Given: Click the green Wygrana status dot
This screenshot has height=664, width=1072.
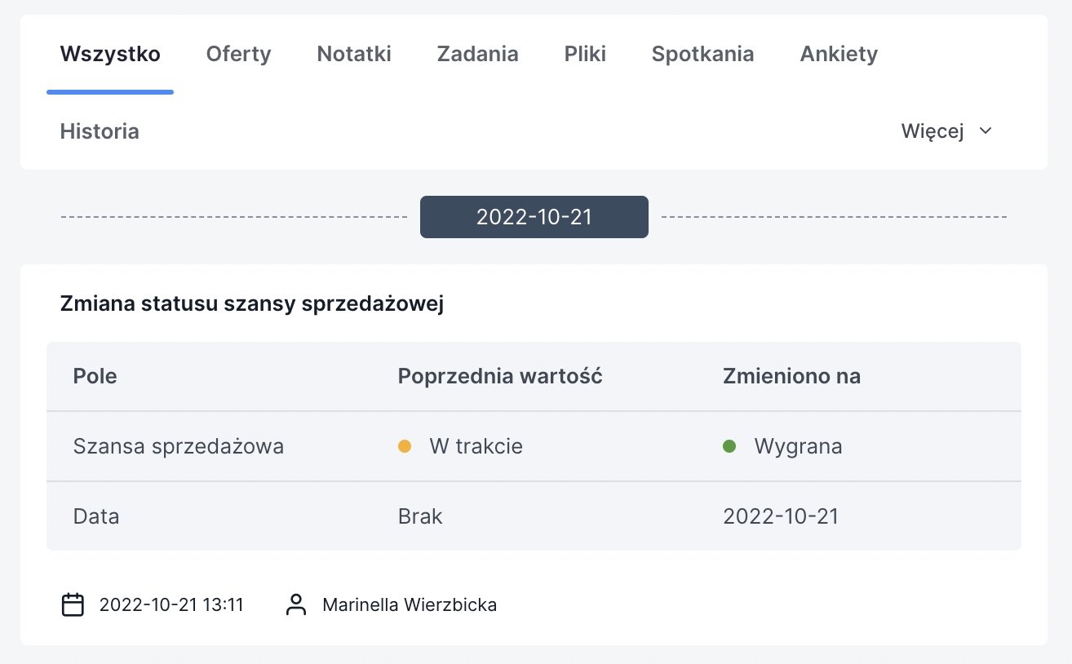Looking at the screenshot, I should coord(729,446).
